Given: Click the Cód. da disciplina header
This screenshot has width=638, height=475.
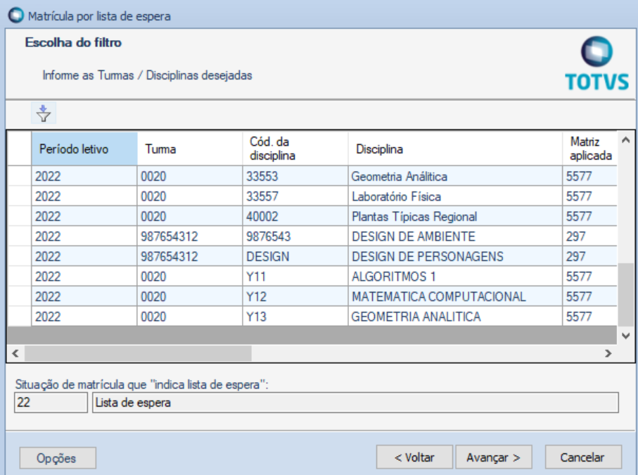Looking at the screenshot, I should point(295,148).
